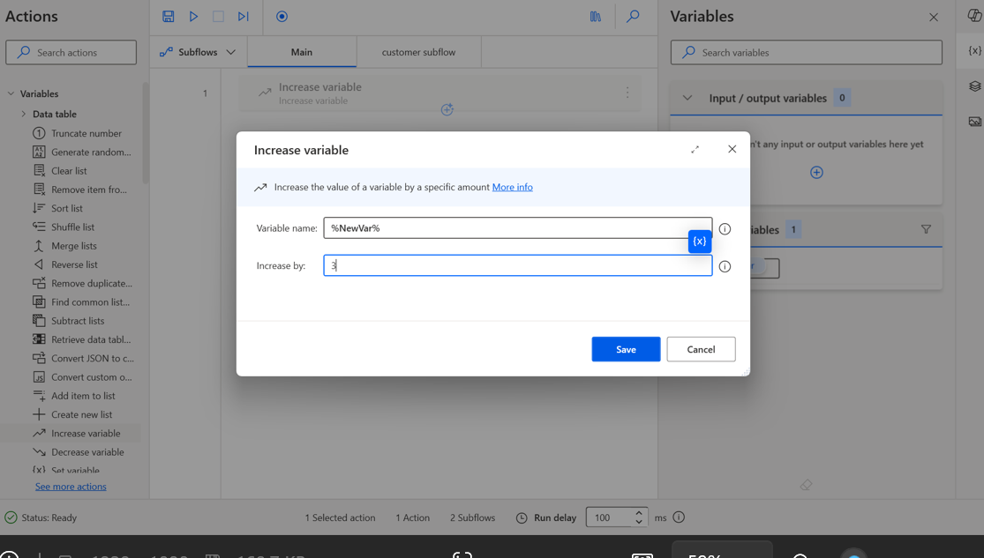
Task: Collapse the Input / output variables section
Action: click(687, 98)
